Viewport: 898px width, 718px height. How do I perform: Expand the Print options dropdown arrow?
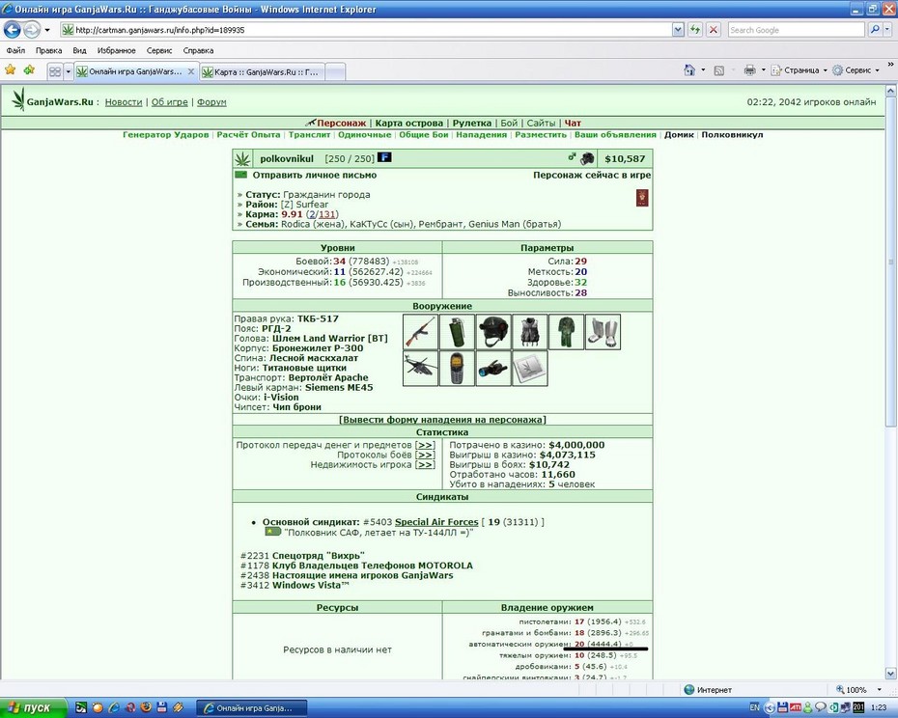764,70
